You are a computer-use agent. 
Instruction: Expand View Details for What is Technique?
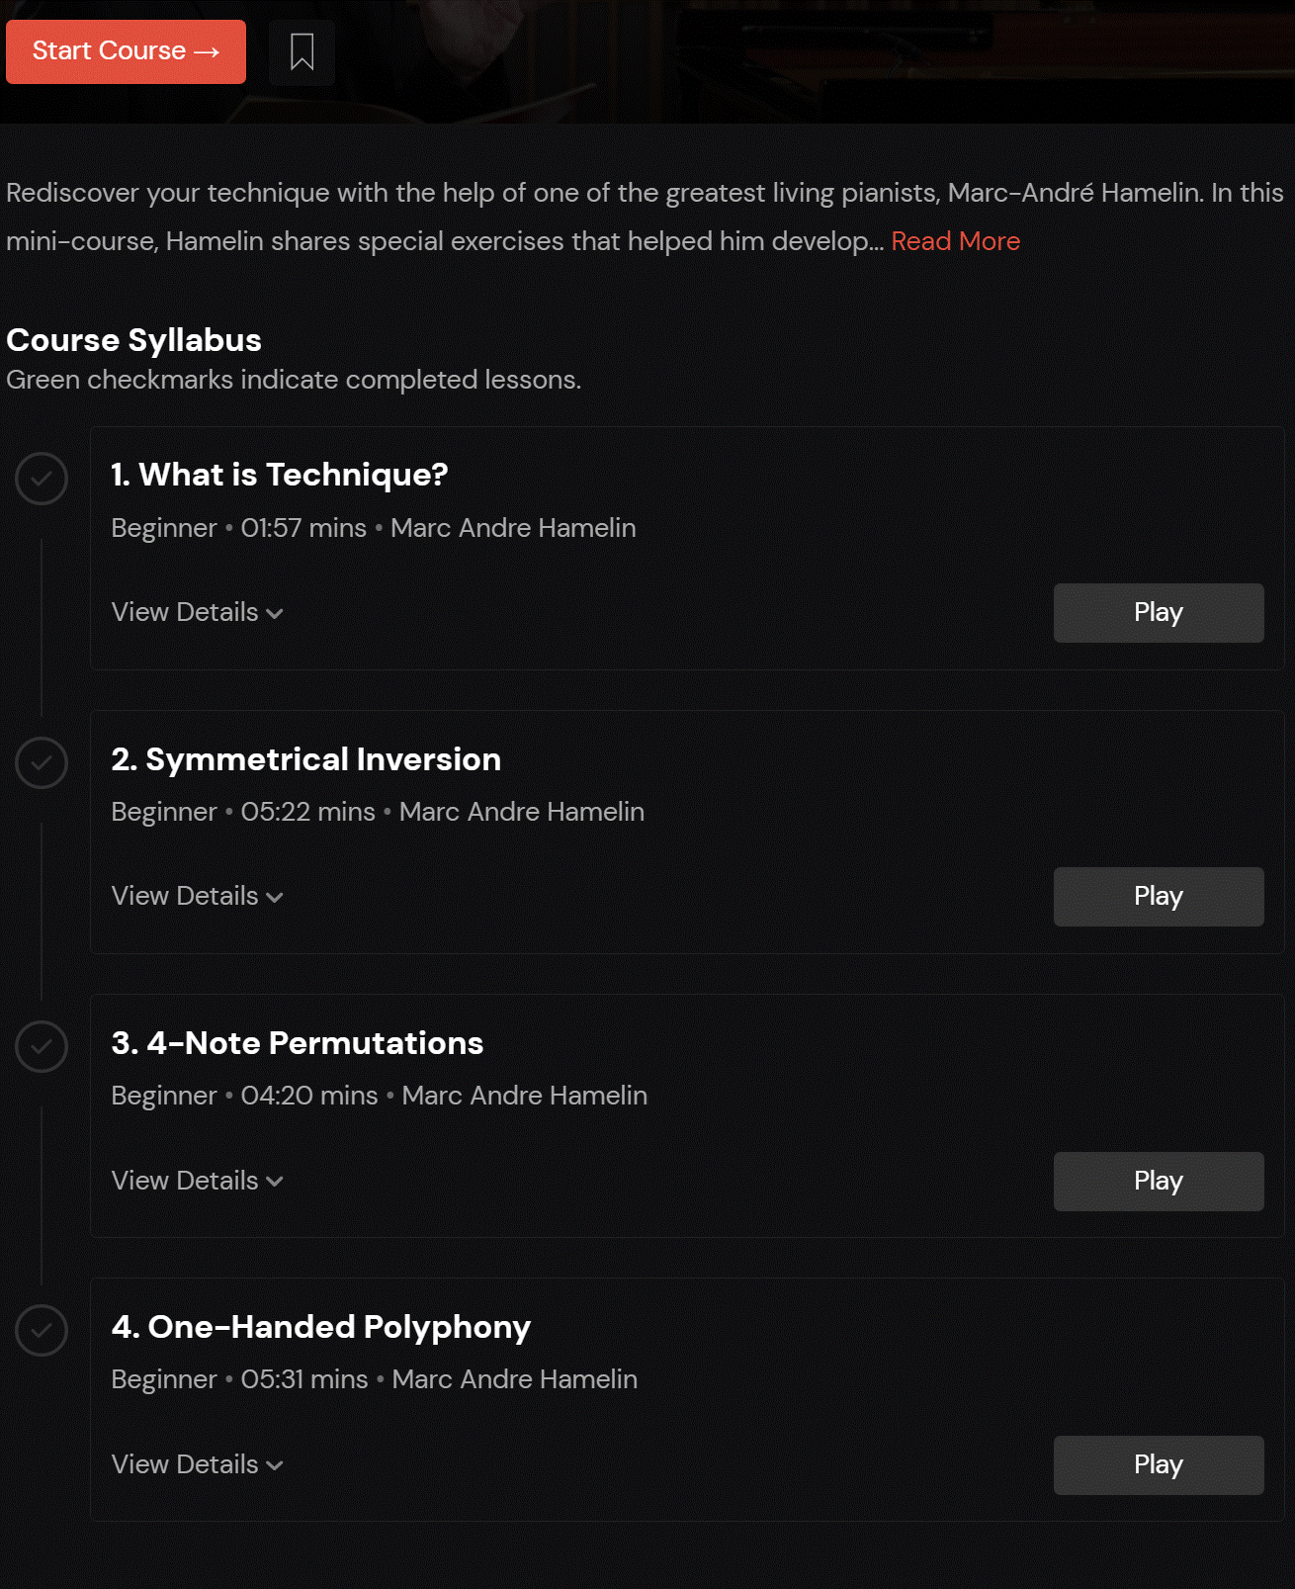tap(198, 612)
